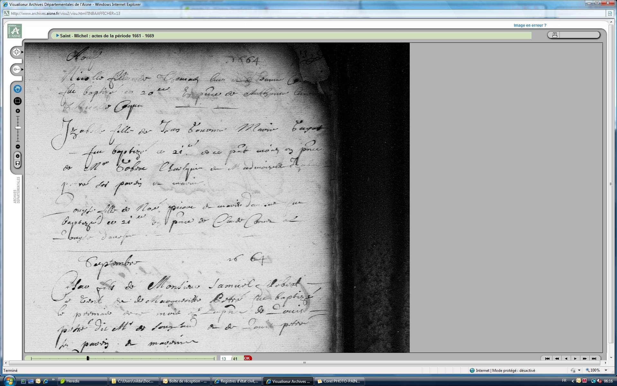
Task: Jump to the last page
Action: pyautogui.click(x=594, y=358)
